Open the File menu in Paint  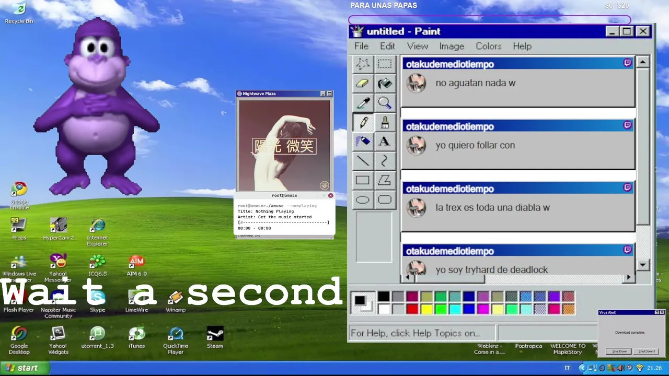click(361, 46)
